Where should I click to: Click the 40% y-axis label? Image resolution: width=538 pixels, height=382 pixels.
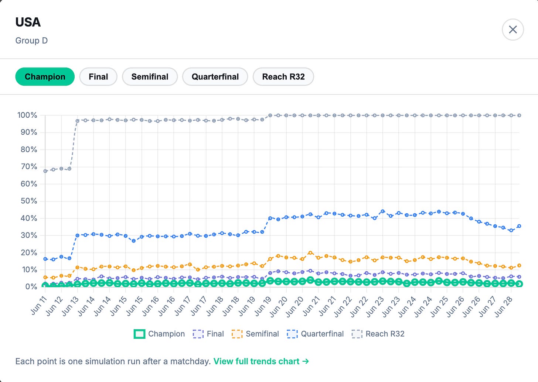point(29,218)
